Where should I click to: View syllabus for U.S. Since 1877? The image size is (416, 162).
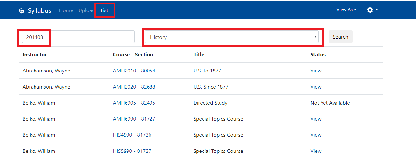click(316, 87)
